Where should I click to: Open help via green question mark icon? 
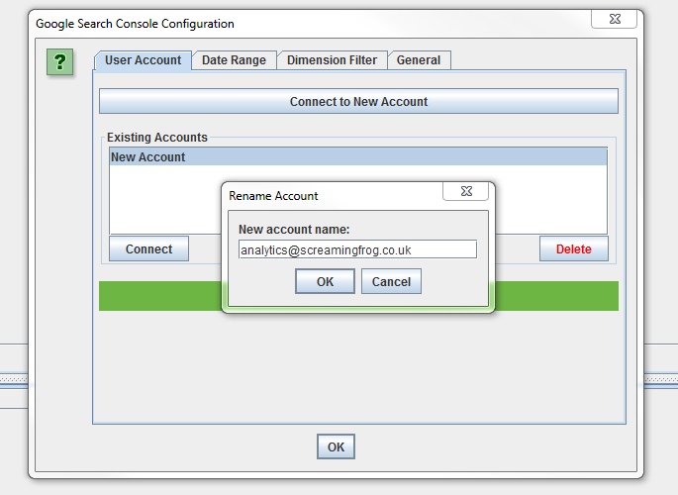point(59,61)
